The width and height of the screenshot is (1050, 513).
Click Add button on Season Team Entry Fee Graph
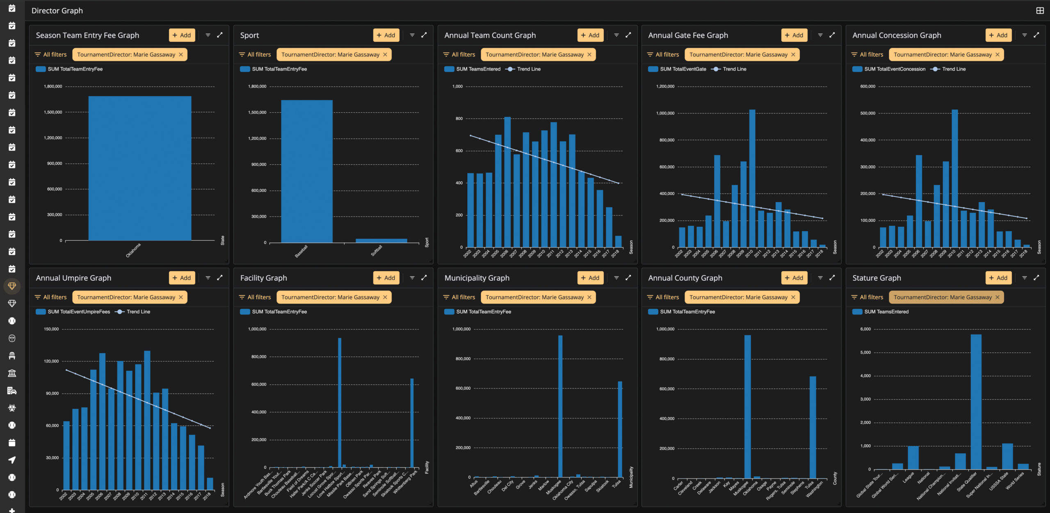pos(182,35)
